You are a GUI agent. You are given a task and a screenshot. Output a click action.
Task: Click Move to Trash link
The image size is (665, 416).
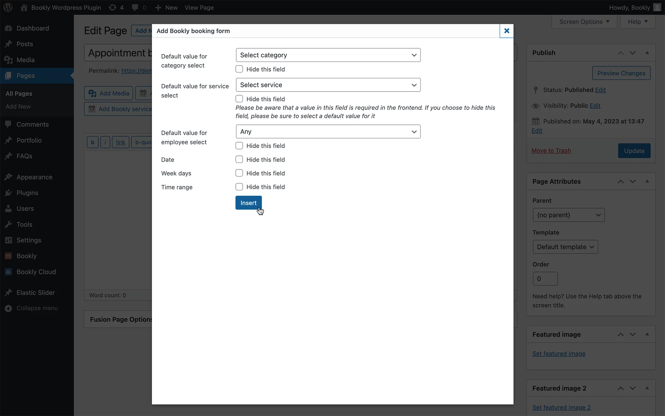(551, 150)
